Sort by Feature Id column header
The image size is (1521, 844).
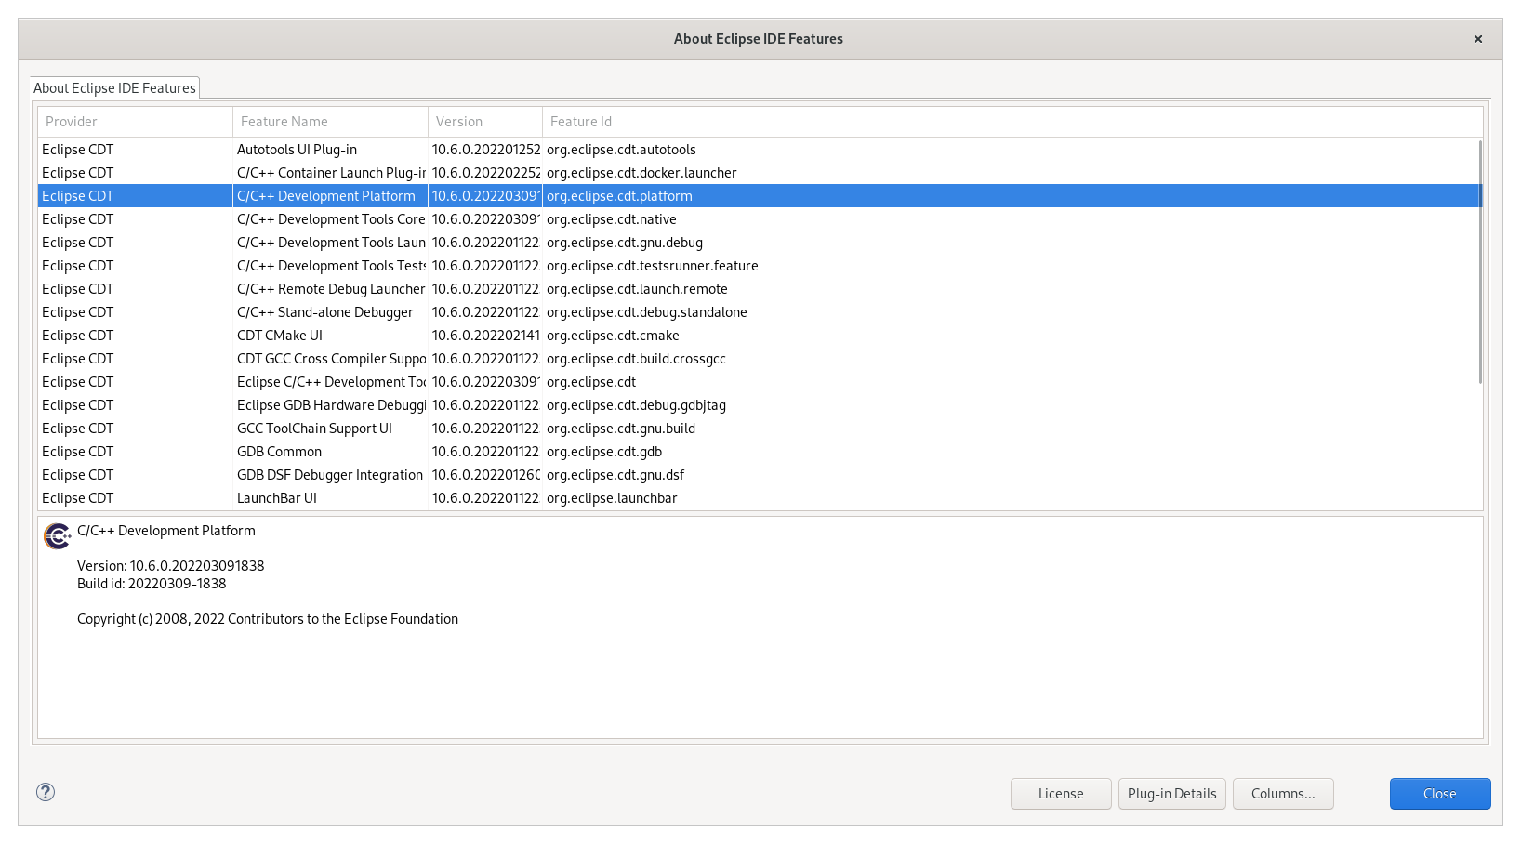pos(1012,122)
